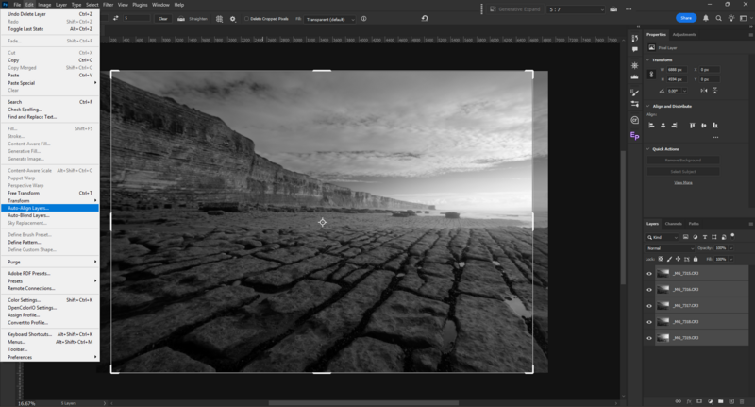Open the layer Fill value dropdown arrow

tap(730, 259)
